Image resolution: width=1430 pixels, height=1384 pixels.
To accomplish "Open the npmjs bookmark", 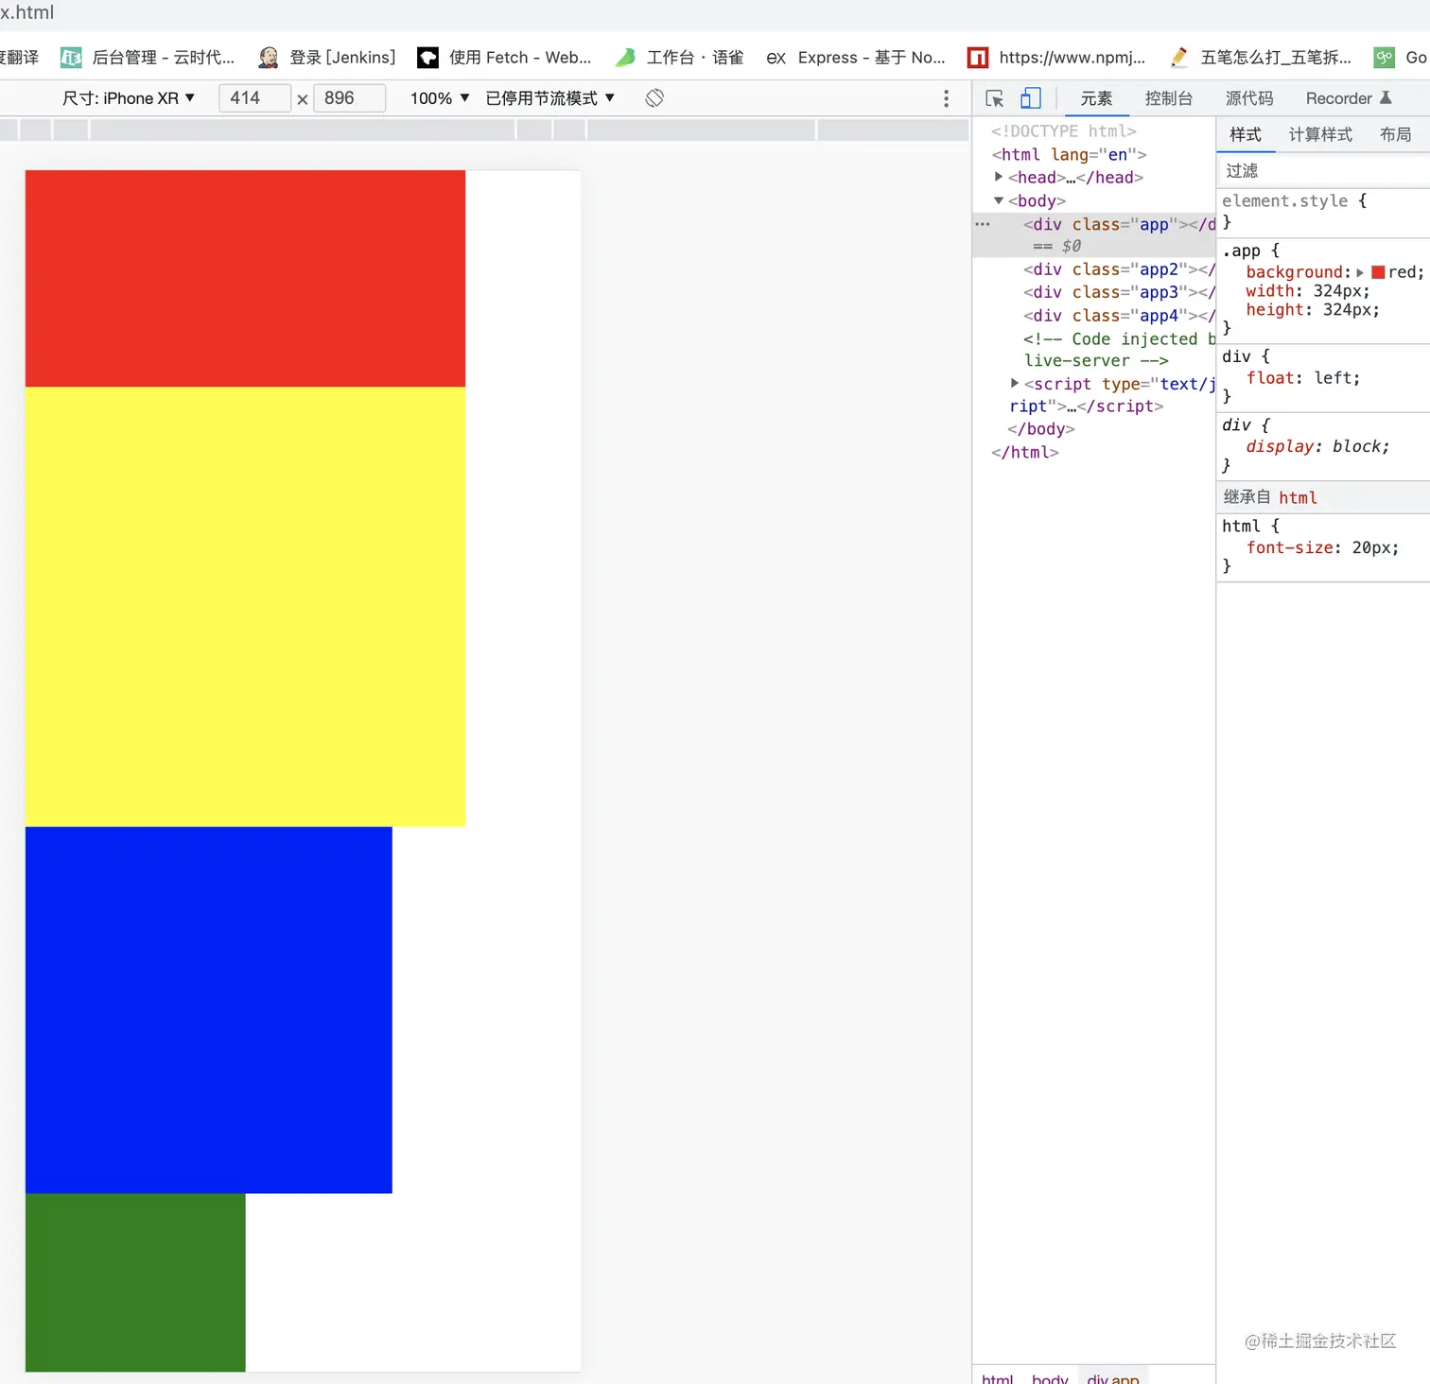I will tap(1055, 58).
